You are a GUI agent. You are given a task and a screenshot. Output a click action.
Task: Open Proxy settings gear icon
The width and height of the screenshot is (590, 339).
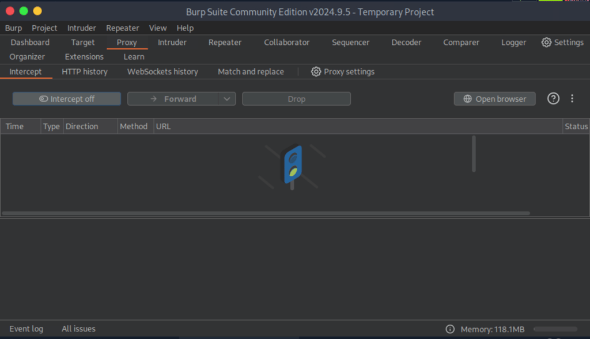click(x=316, y=72)
